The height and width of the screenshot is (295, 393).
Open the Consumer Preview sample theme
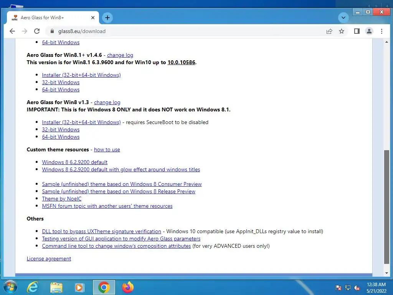tap(122, 184)
